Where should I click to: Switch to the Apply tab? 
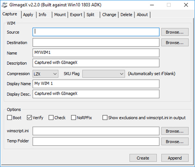pos(28,15)
